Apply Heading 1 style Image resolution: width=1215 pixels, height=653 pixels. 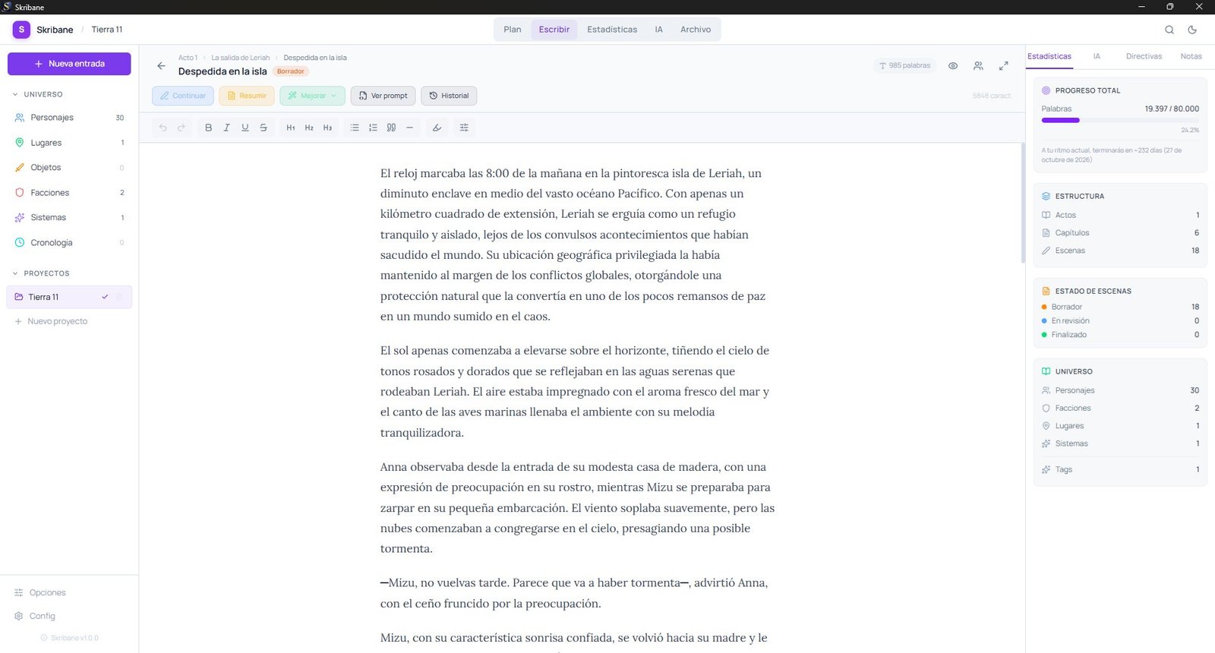291,128
